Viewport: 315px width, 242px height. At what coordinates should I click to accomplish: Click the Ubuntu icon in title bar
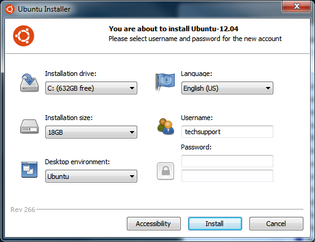[x=10, y=9]
